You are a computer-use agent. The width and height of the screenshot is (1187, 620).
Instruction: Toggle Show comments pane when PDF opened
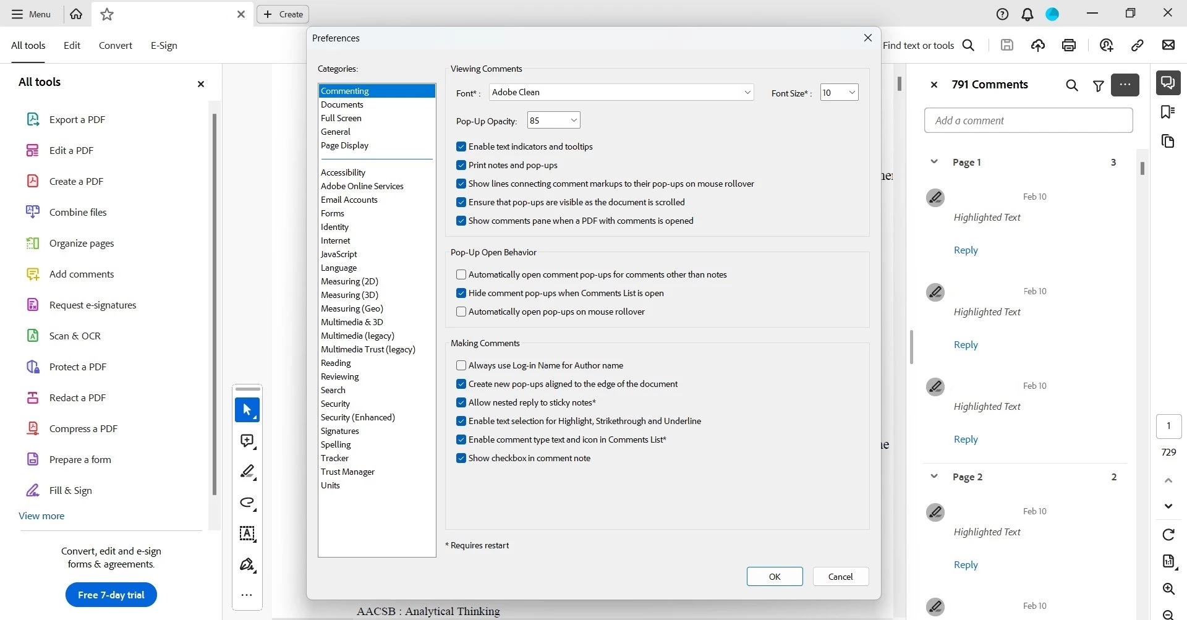pos(461,221)
